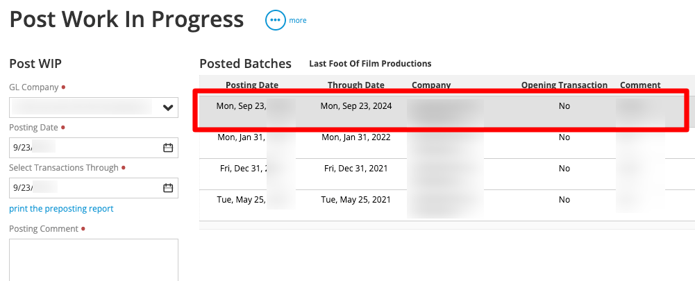Click 'print the preposting report' link
695x281 pixels.
point(61,209)
